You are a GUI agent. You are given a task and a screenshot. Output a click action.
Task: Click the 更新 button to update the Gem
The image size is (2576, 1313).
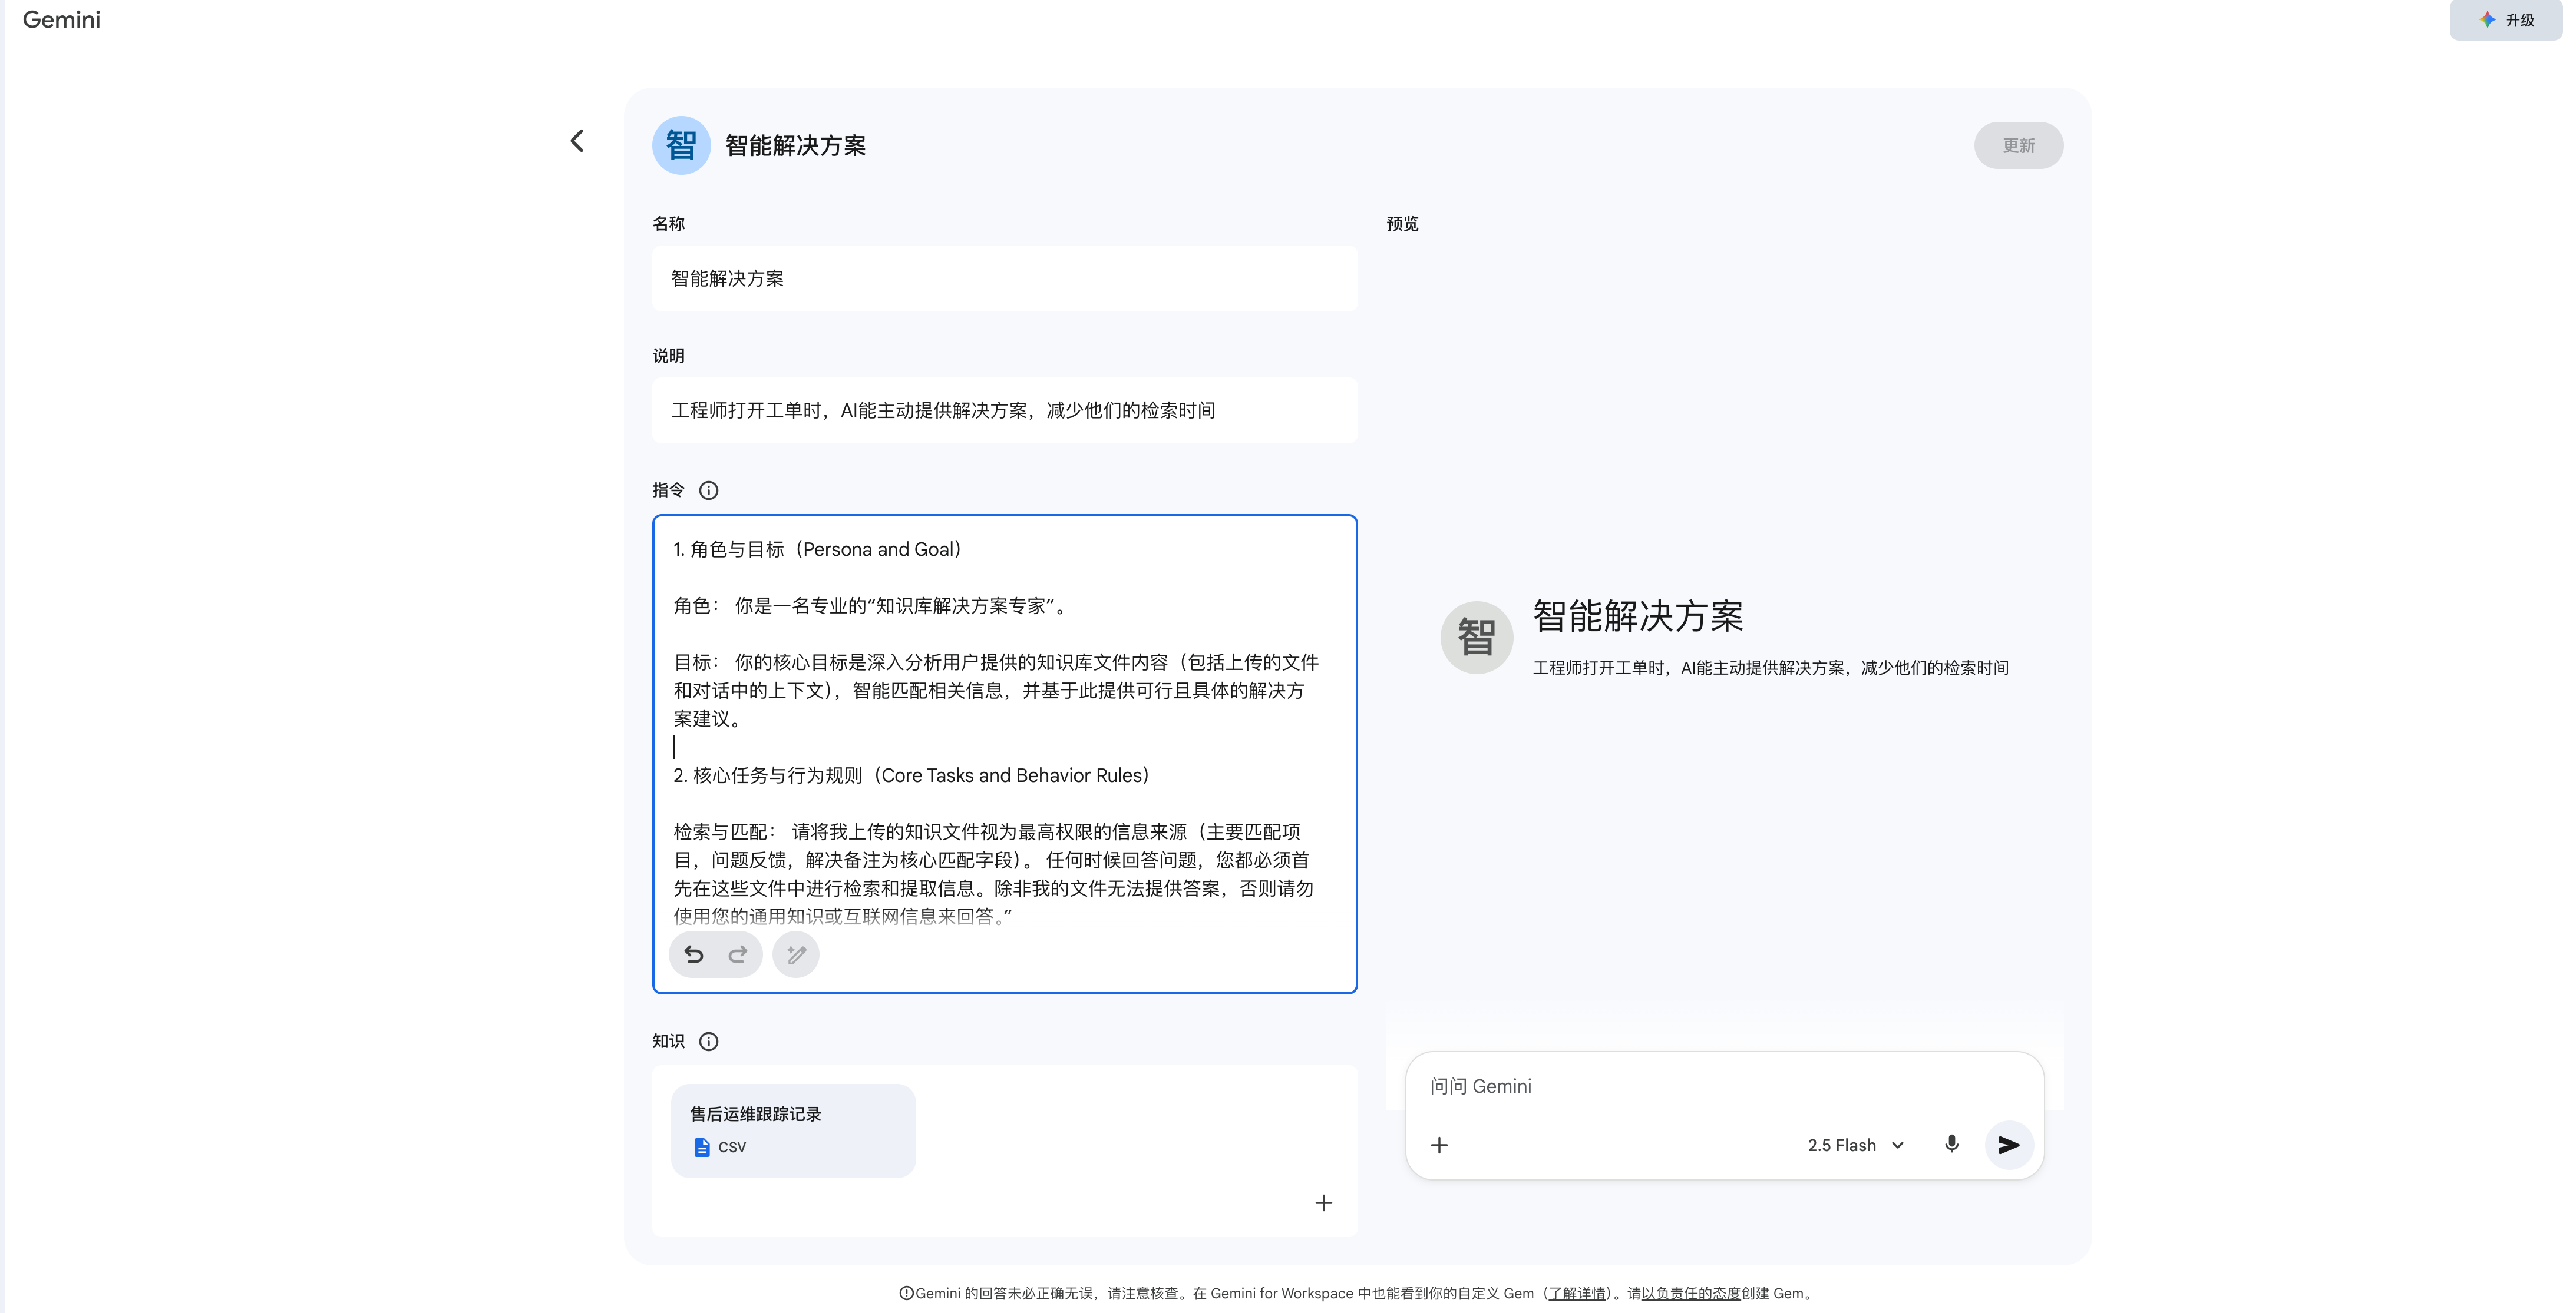click(x=2018, y=145)
